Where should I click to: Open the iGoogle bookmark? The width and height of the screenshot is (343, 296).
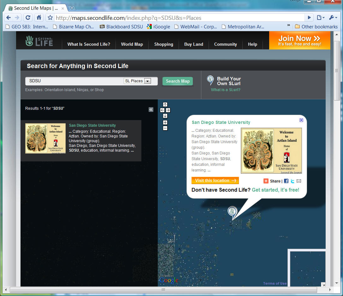(158, 27)
